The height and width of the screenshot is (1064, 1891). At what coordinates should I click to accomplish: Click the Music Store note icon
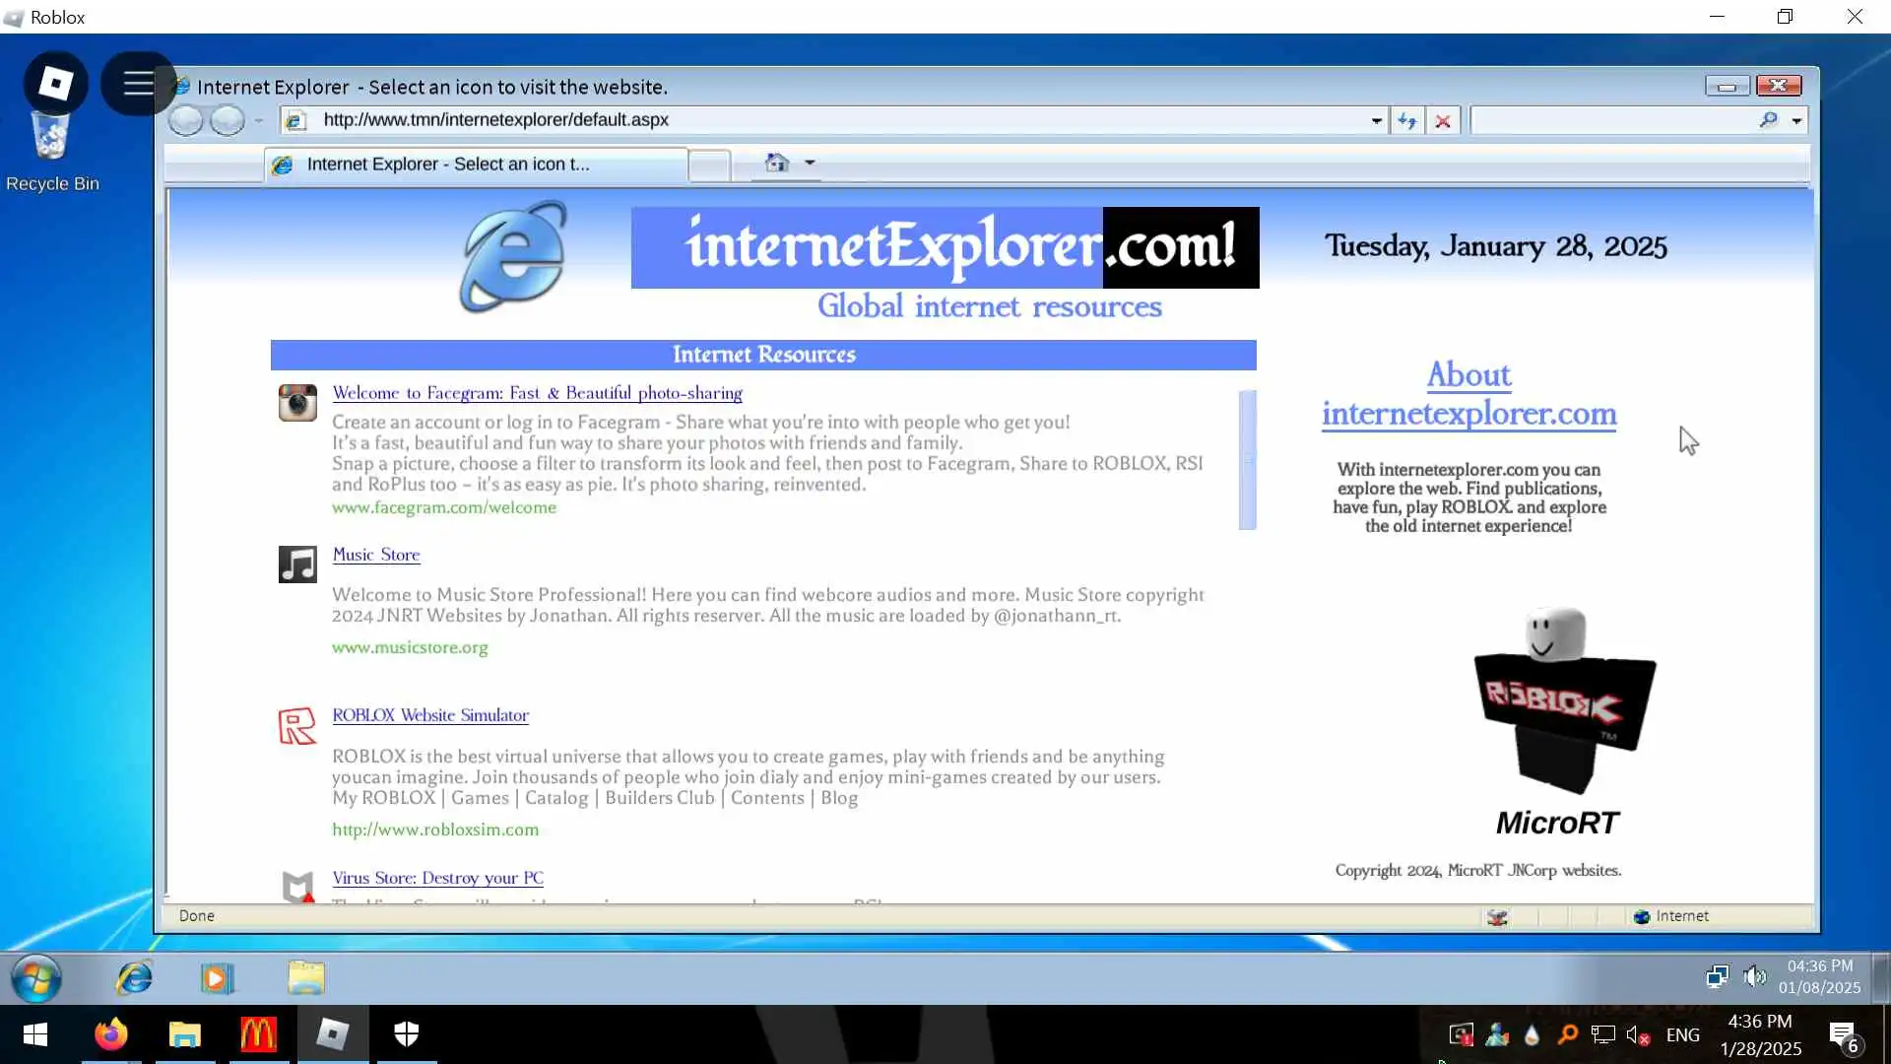click(297, 565)
